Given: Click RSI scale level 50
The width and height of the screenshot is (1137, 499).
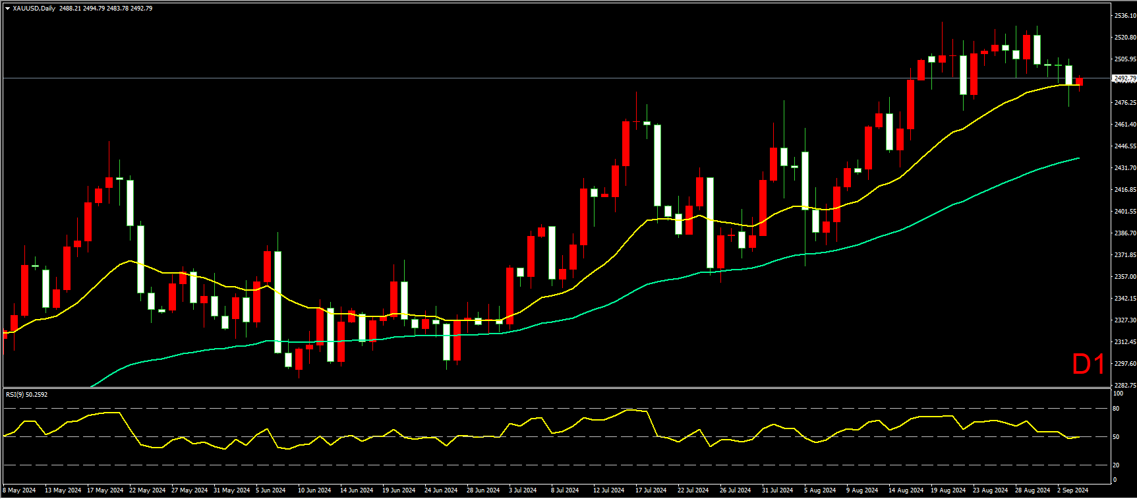Looking at the screenshot, I should [x=1116, y=437].
